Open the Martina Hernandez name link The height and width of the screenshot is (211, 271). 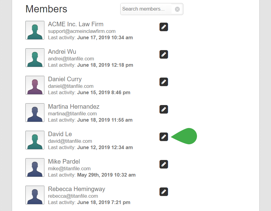(73, 107)
